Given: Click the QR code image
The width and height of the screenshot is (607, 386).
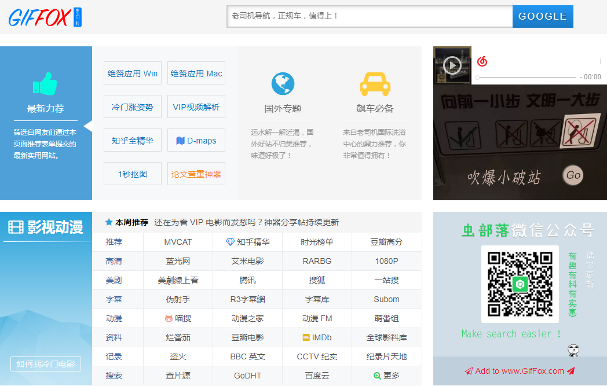Looking at the screenshot, I should click(x=520, y=284).
